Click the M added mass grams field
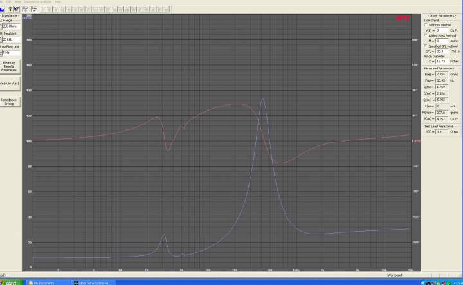The height and width of the screenshot is (285, 463). 442,41
